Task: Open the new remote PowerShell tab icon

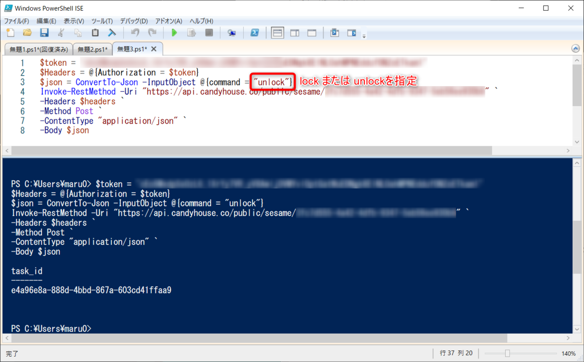Action: (x=232, y=33)
